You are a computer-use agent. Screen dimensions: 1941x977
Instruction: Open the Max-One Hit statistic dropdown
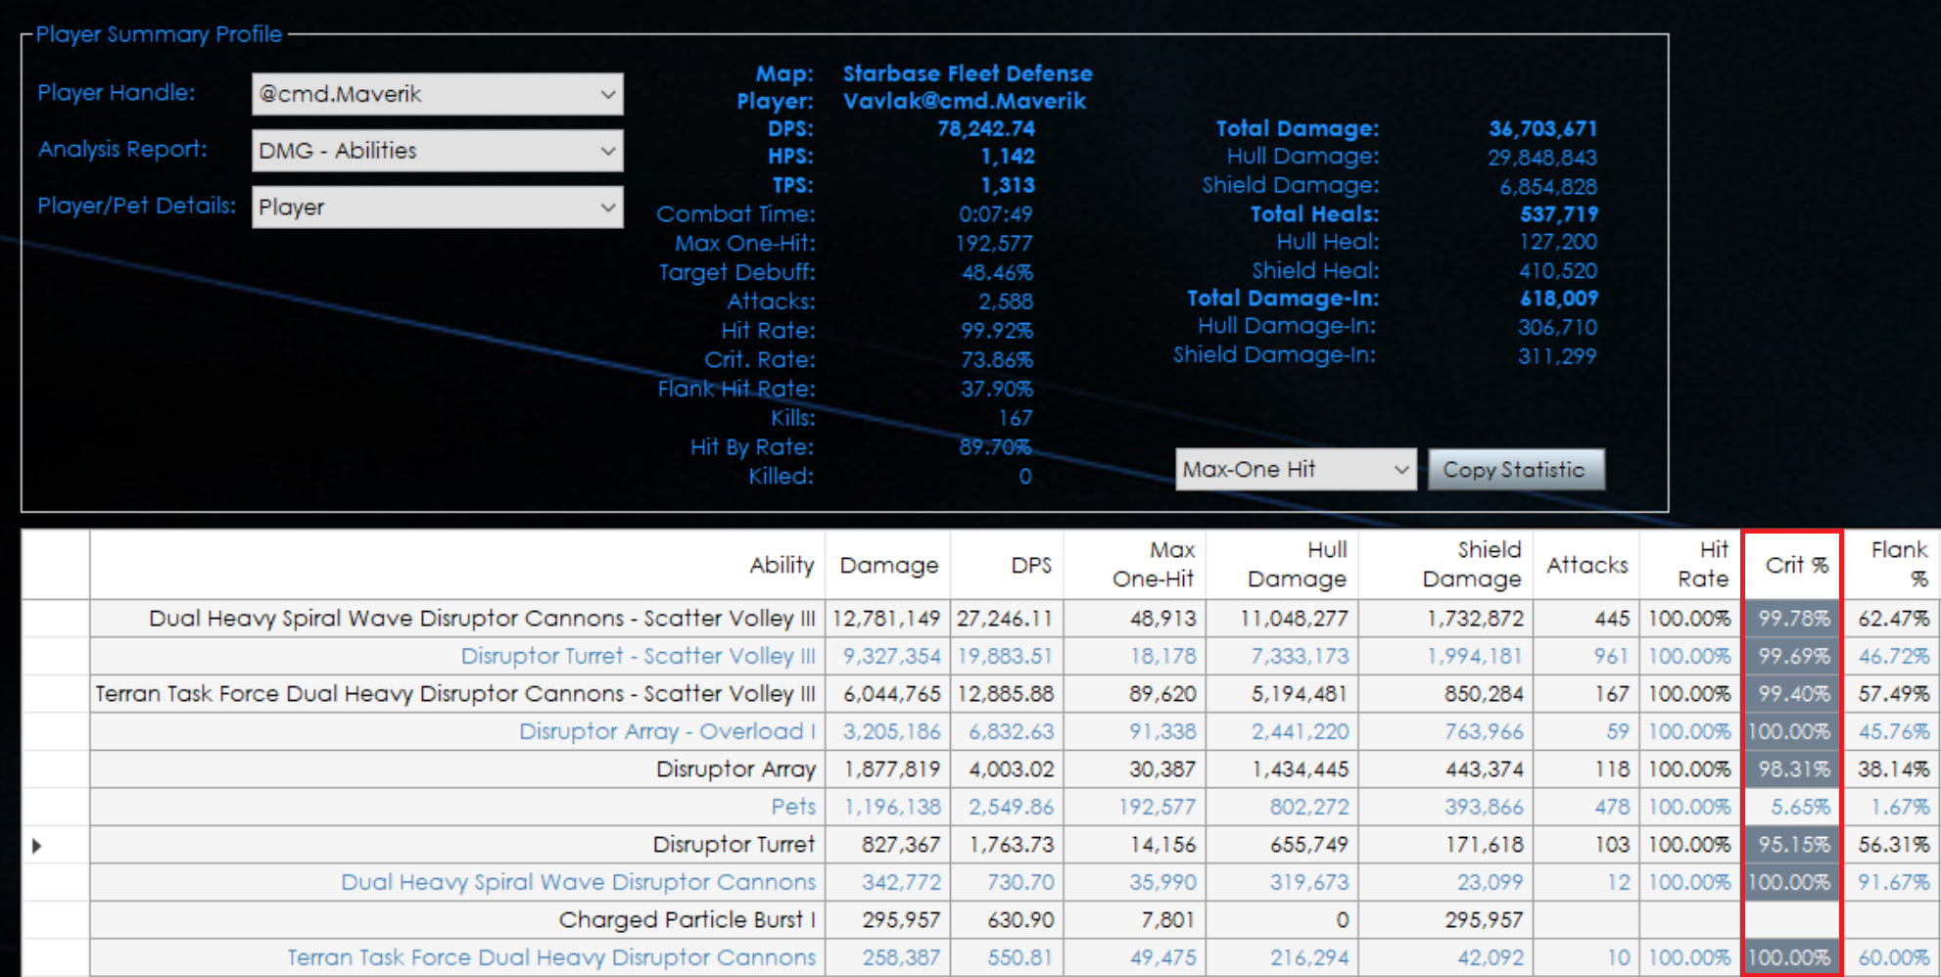tap(1296, 470)
